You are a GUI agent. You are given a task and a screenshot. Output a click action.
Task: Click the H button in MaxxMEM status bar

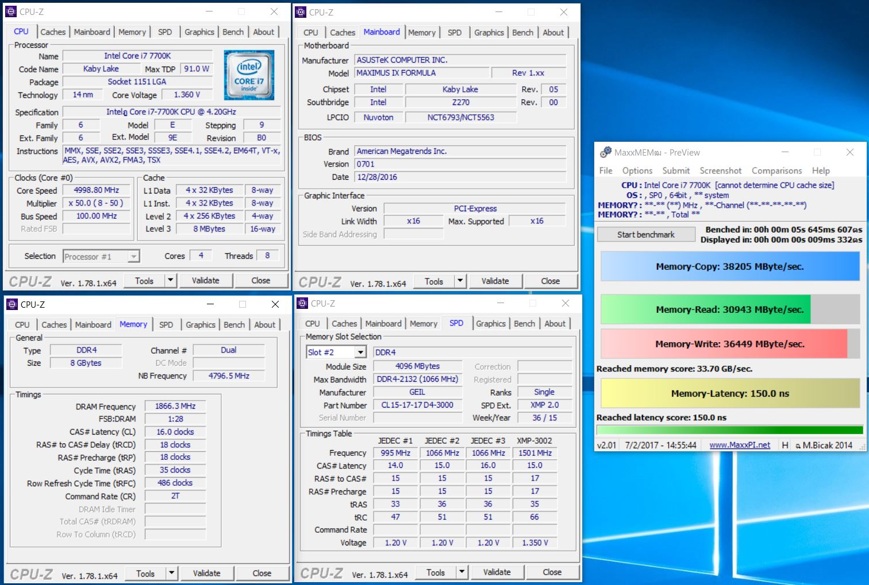tap(785, 445)
